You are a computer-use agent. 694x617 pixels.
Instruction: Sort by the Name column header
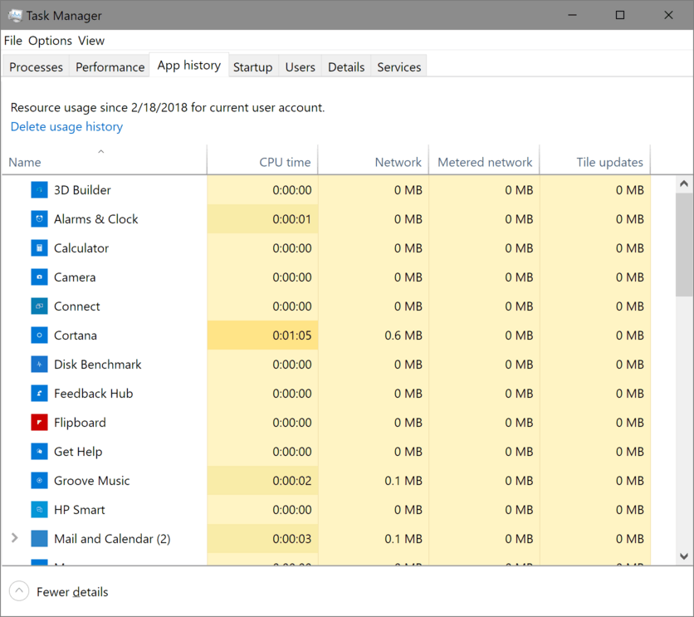click(104, 159)
